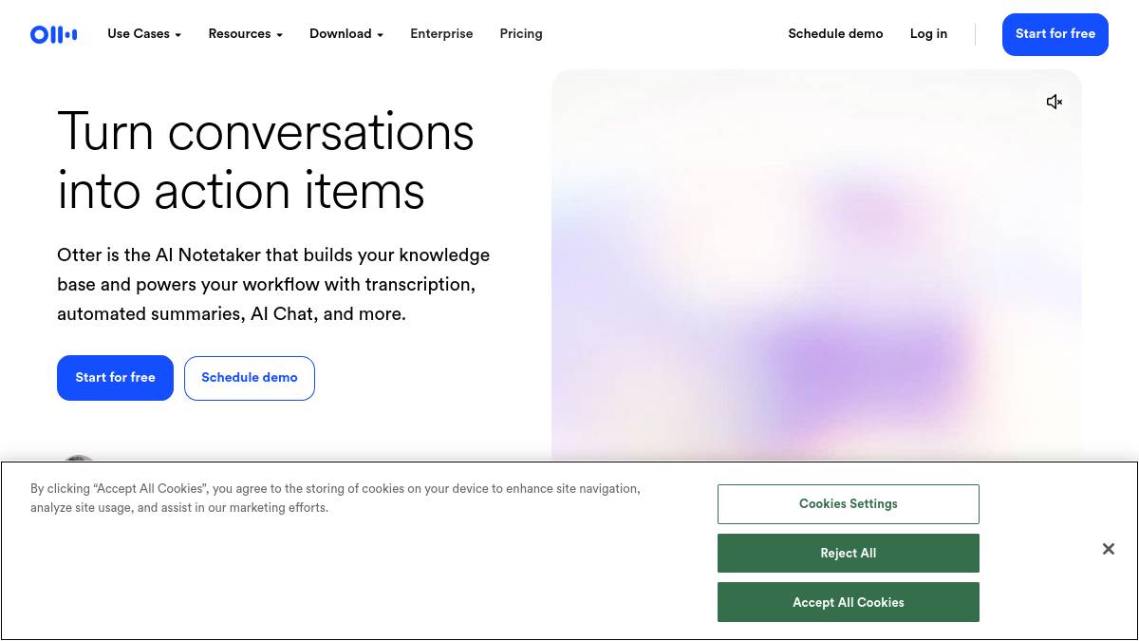Viewport: 1139px width, 641px height.
Task: Unmute the hero video sound icon
Action: pyautogui.click(x=1054, y=102)
